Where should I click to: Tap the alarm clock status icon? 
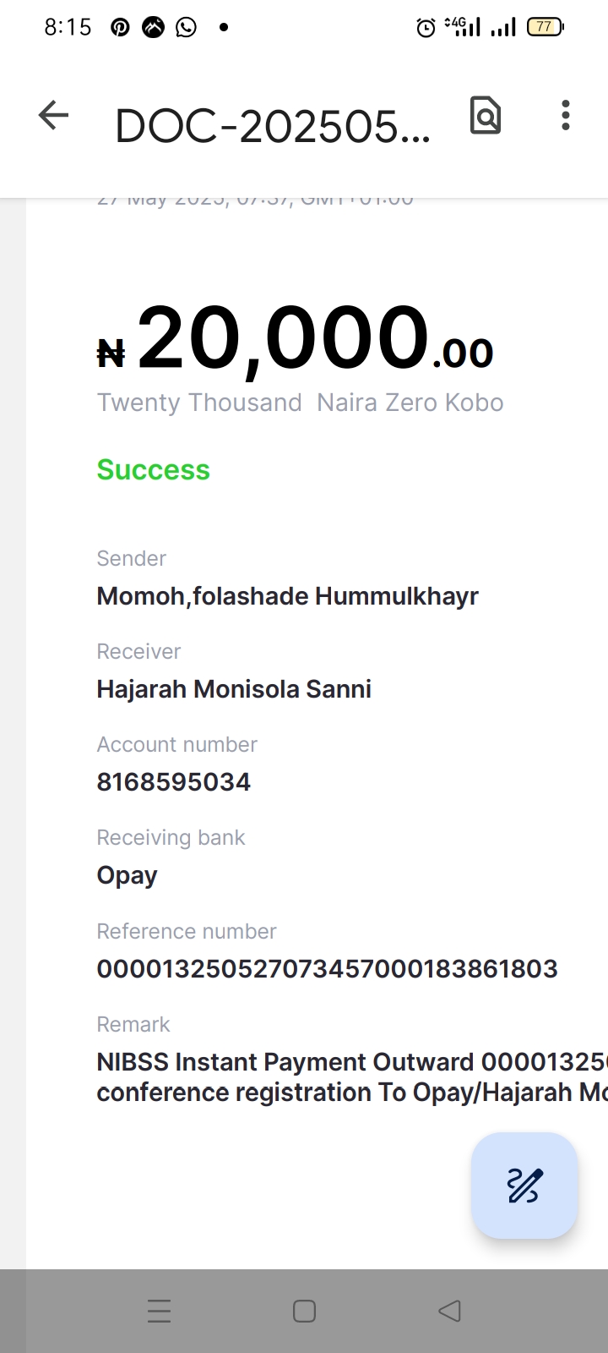pos(426,28)
